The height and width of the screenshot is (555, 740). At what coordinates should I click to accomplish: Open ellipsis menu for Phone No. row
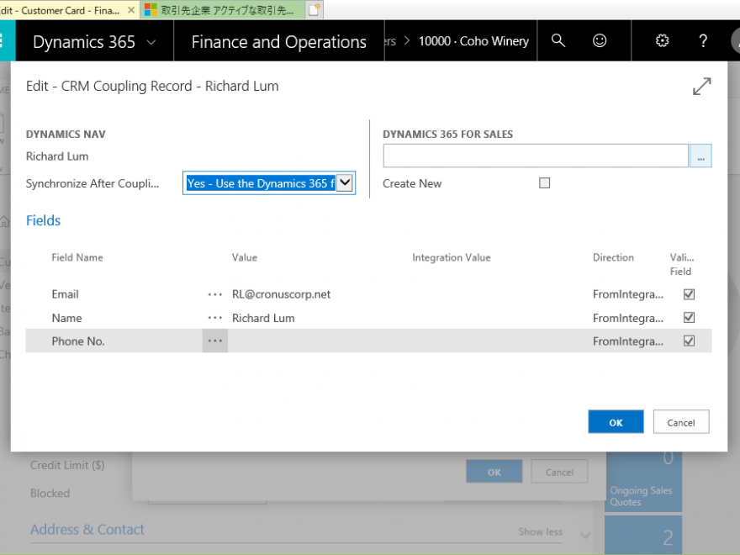pyautogui.click(x=214, y=341)
